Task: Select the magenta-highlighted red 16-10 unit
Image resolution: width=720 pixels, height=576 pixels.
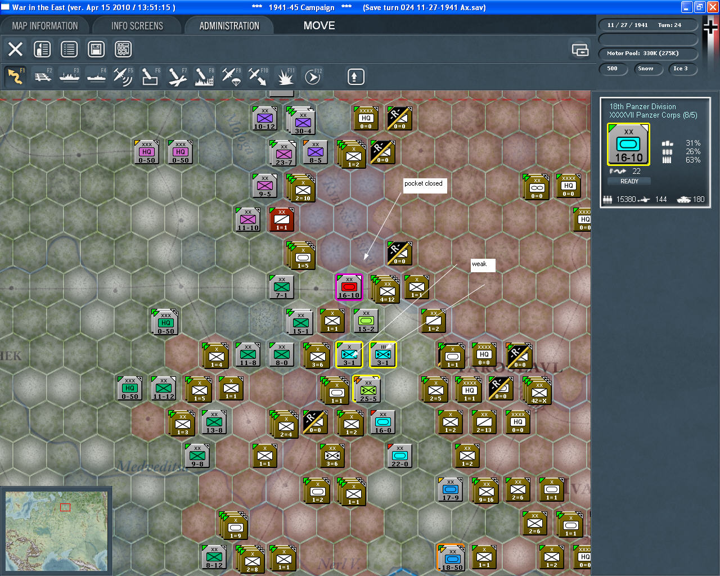Action: coord(349,287)
